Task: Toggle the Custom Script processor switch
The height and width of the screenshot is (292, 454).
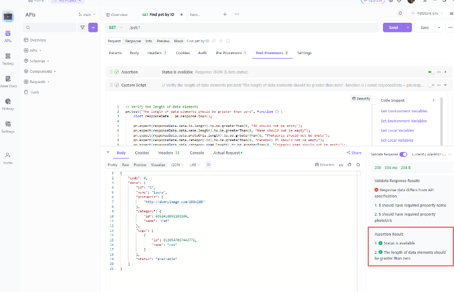Action: (431, 85)
